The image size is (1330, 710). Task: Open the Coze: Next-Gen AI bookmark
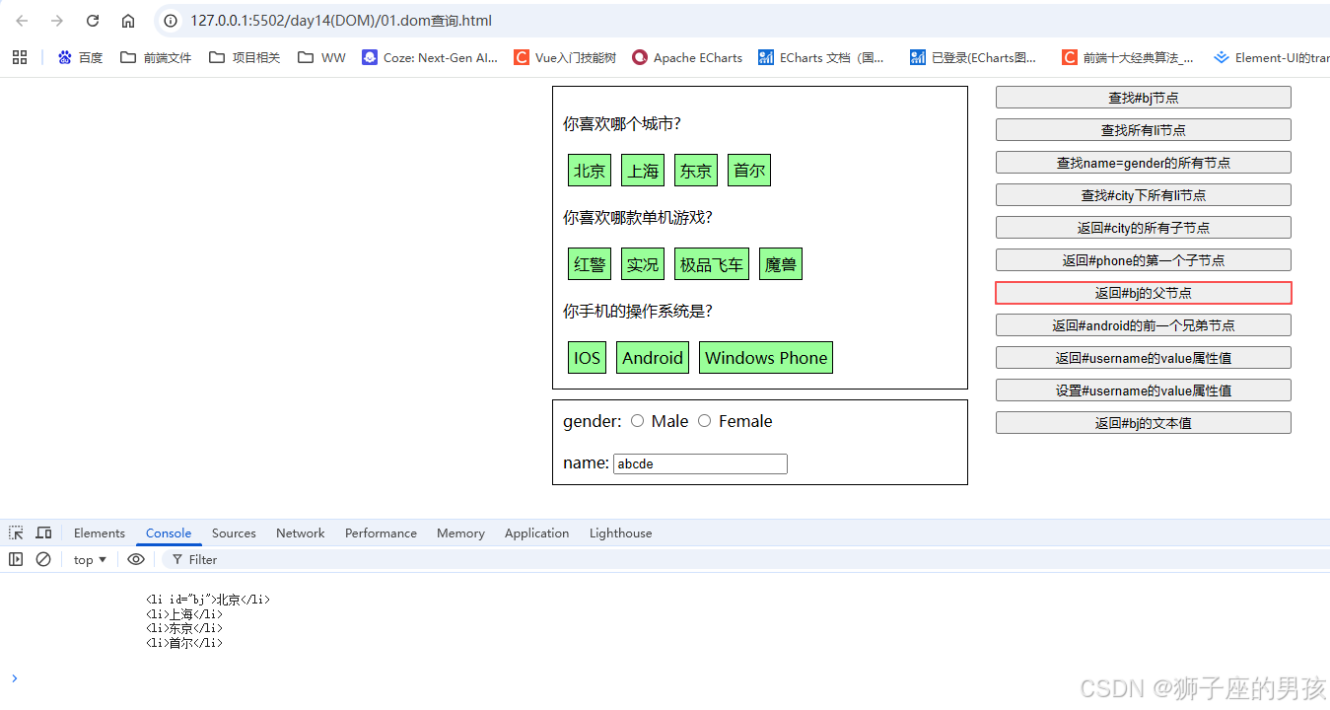point(430,57)
